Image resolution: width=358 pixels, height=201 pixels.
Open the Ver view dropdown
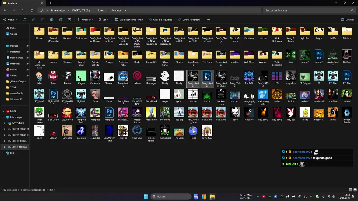click(104, 20)
